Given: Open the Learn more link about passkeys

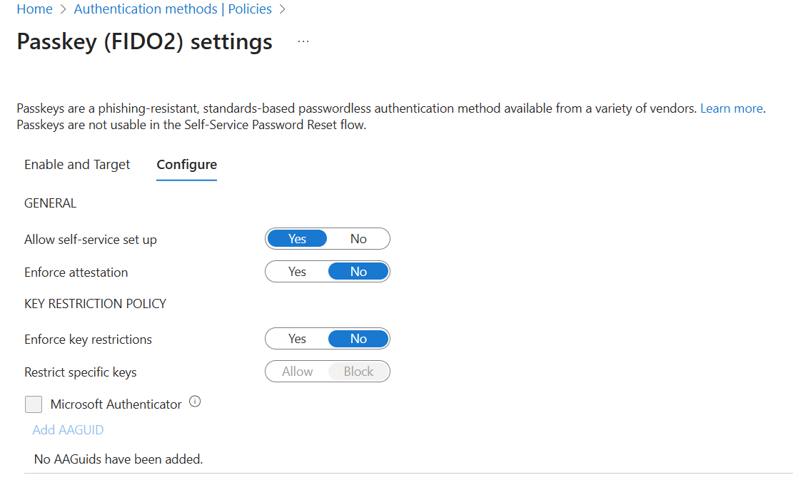Looking at the screenshot, I should [731, 108].
